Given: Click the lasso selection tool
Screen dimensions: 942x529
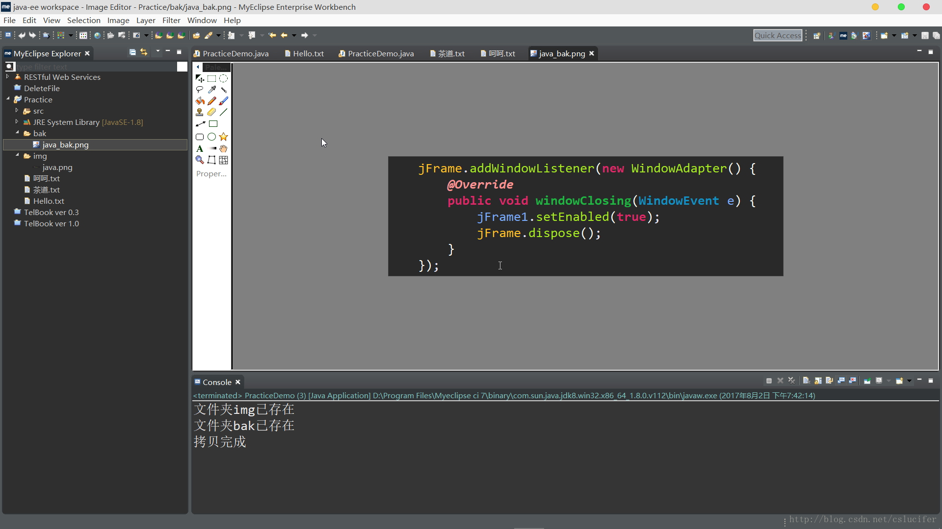Looking at the screenshot, I should pos(200,90).
